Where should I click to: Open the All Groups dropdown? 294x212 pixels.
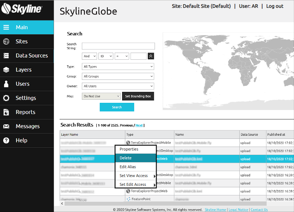[118, 76]
